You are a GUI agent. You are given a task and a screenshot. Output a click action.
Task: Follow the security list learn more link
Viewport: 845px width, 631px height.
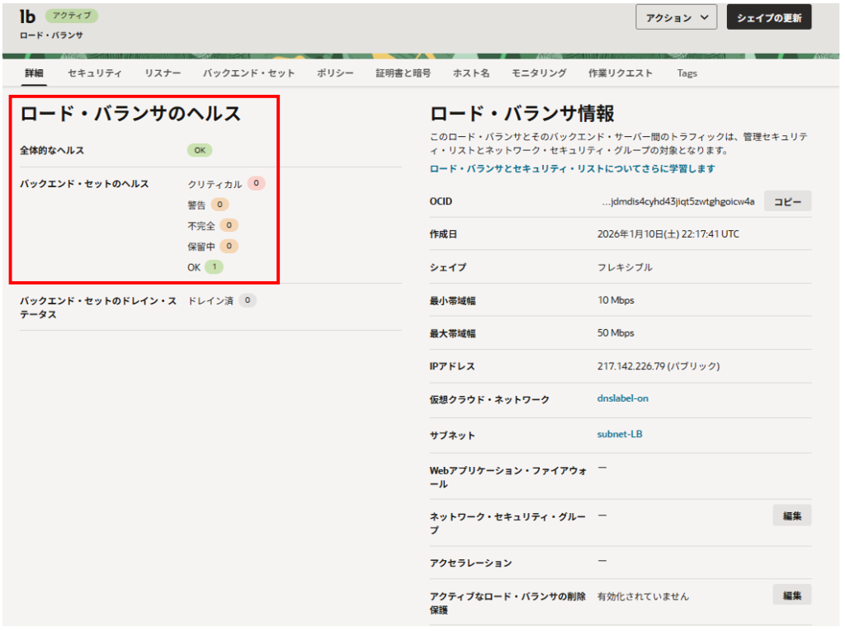[x=572, y=168]
